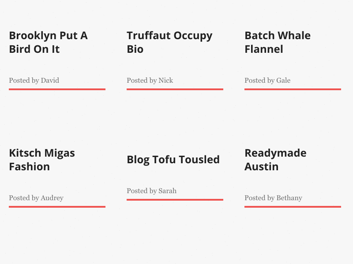Select the Blog Tofu Tousled title
The height and width of the screenshot is (264, 353).
173,160
